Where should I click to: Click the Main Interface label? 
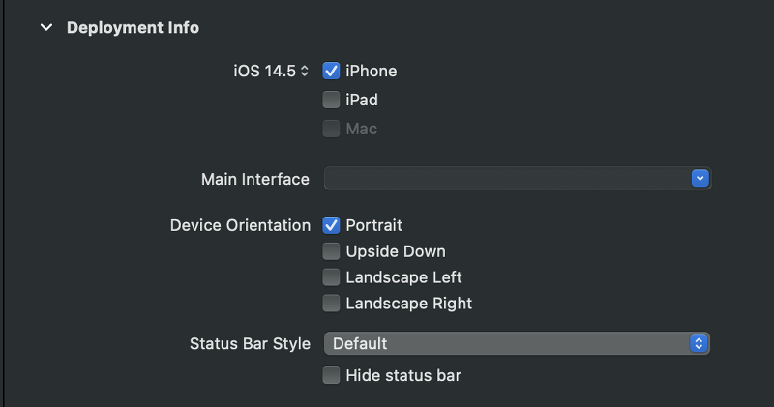pyautogui.click(x=255, y=179)
